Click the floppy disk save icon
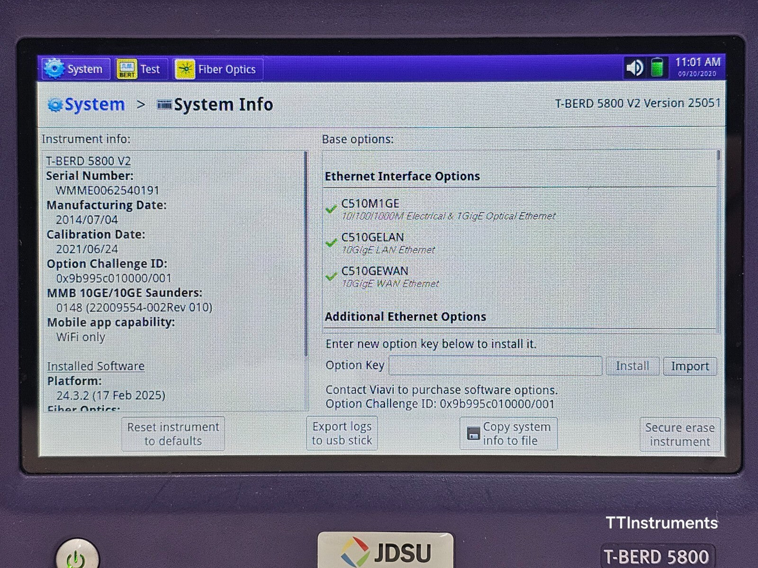This screenshot has width=758, height=568. tap(473, 434)
